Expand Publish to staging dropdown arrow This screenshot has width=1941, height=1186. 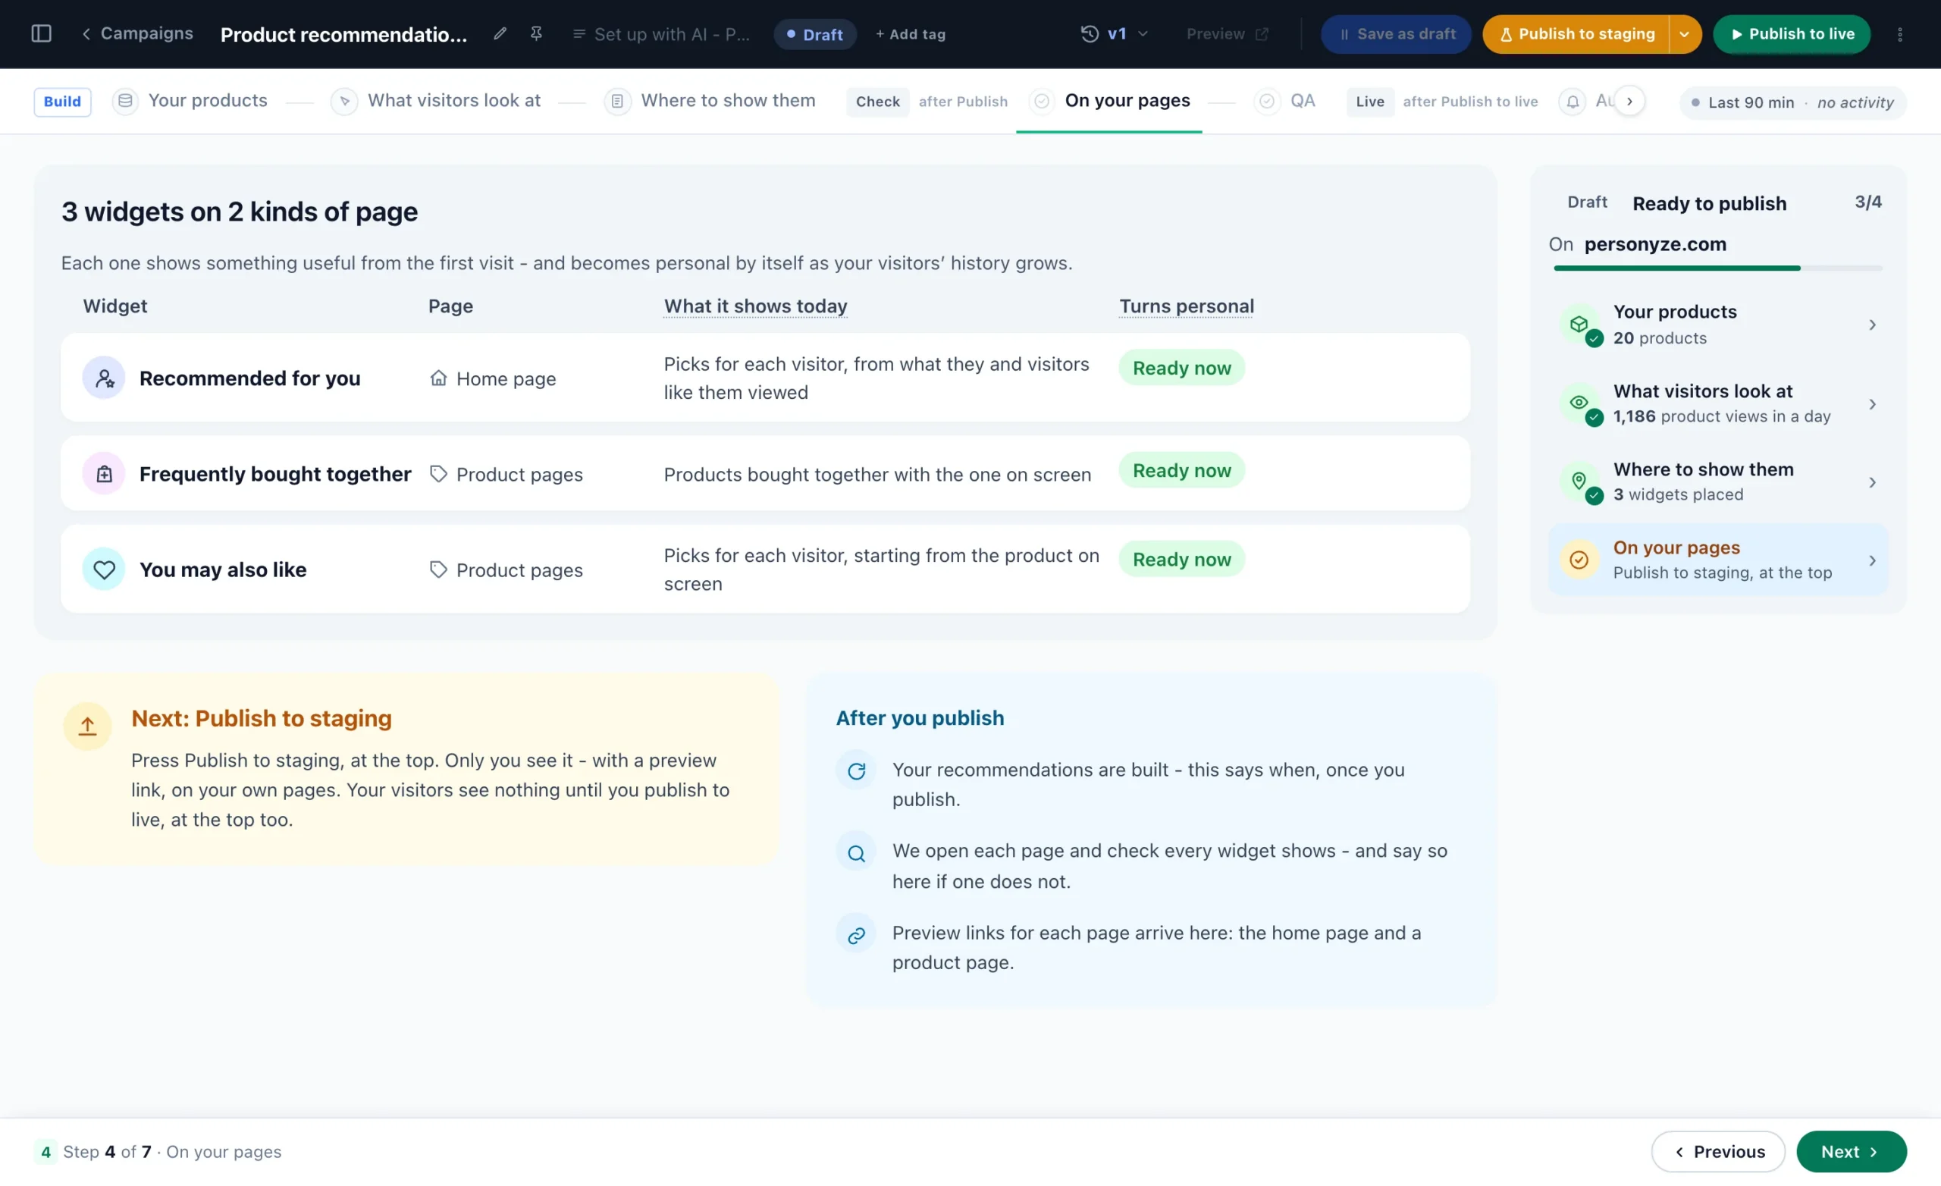coord(1684,35)
